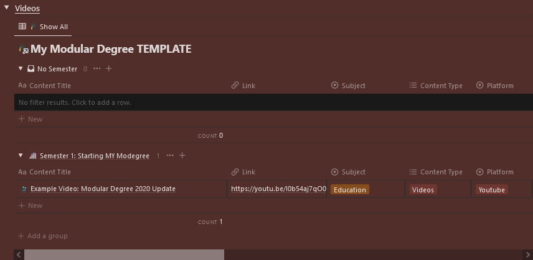Select the orange Education subject tag
Screen dimensions: 533x260
(x=349, y=190)
